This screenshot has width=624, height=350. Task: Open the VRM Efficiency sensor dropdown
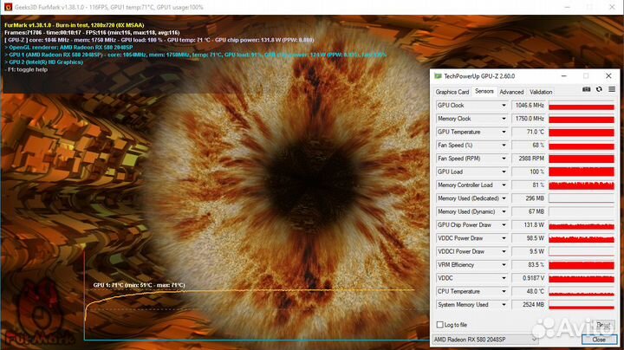504,264
